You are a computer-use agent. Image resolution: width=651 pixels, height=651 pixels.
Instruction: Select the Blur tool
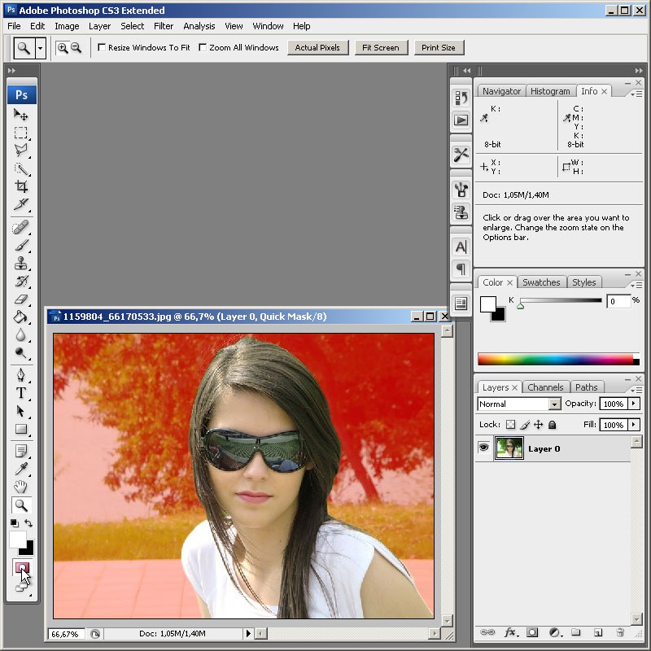pyautogui.click(x=21, y=334)
